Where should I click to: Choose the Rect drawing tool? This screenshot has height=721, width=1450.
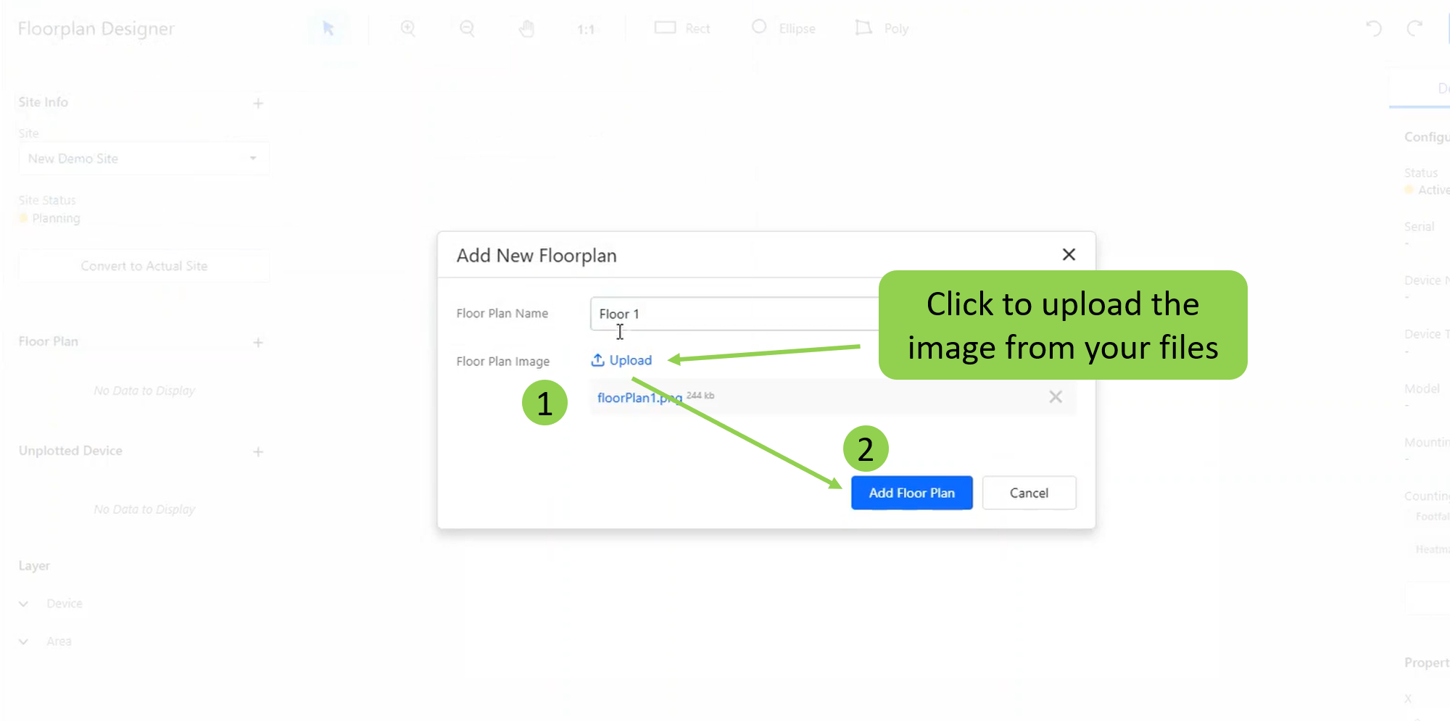click(682, 28)
